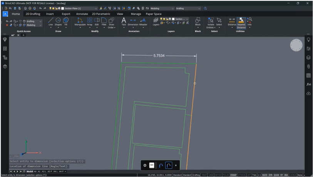Viewport: 313px width, 177px height.
Task: Open the Insert ribbon tab
Action: click(x=50, y=14)
